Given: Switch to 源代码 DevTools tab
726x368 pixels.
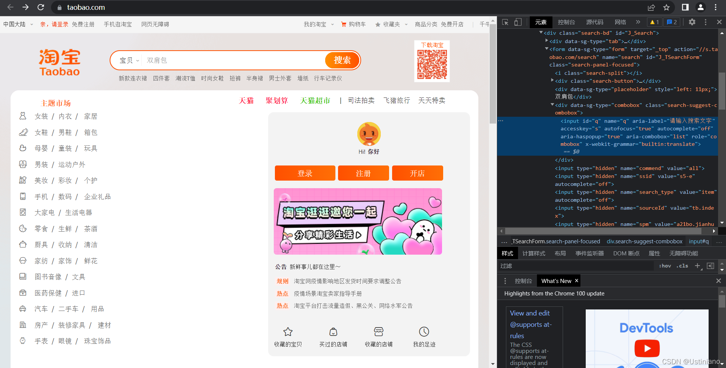Looking at the screenshot, I should pos(594,22).
